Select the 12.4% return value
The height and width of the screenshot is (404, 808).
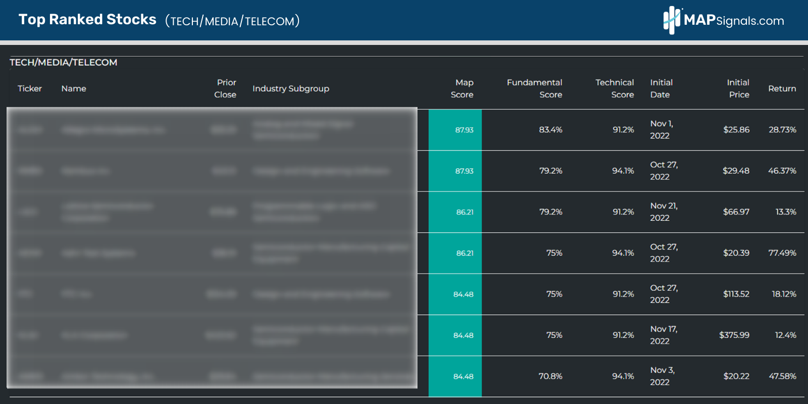click(x=786, y=335)
